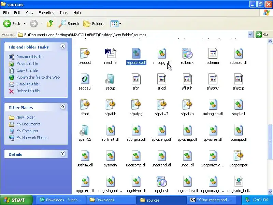Select the product file icon

point(85,53)
